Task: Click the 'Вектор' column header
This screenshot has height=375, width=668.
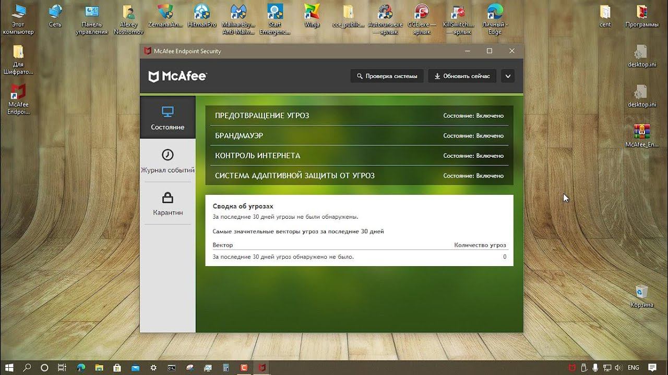Action: 223,245
